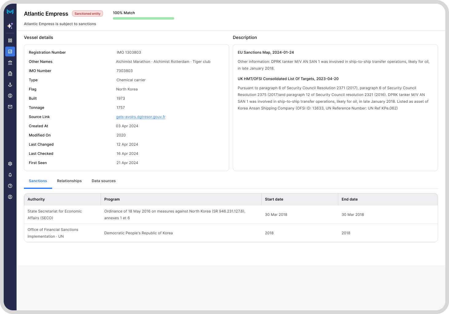This screenshot has width=449, height=314.
Task: Switch to the Relationships tab
Action: (69, 181)
